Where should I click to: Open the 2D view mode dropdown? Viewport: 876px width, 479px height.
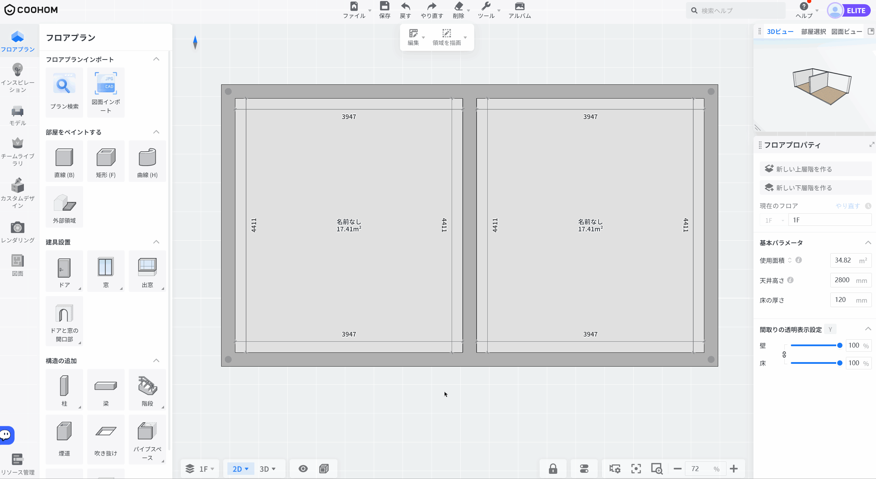241,469
